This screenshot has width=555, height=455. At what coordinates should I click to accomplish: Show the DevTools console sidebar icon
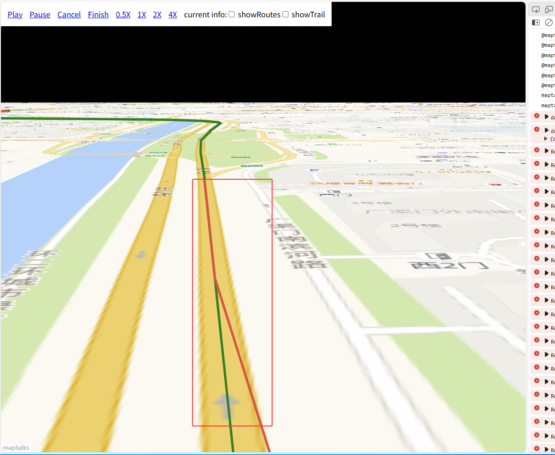[x=536, y=22]
